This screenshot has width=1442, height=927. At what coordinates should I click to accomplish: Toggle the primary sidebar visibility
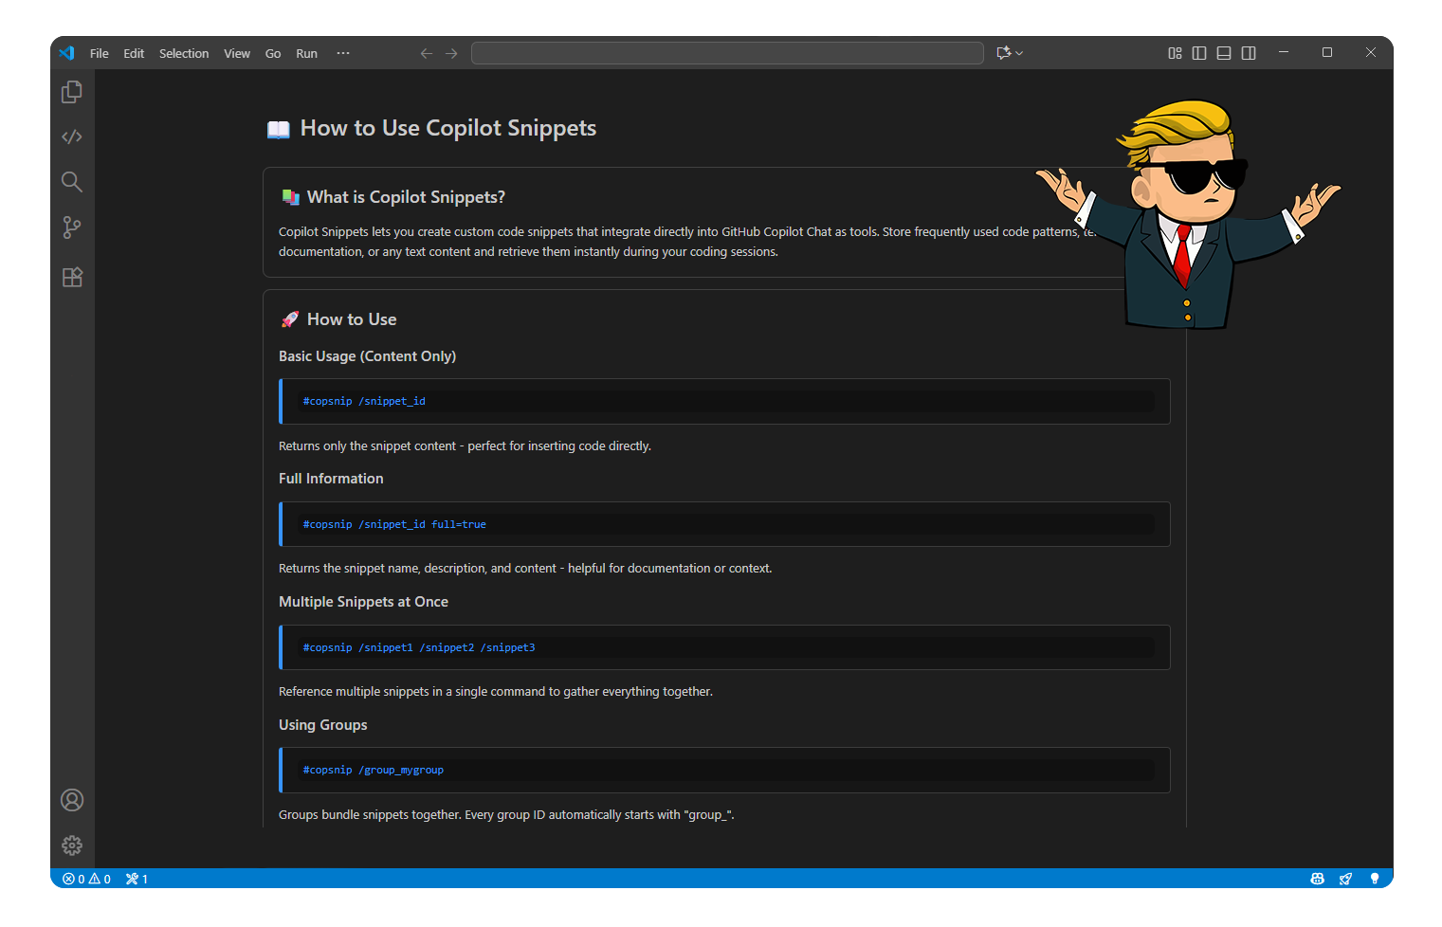click(1198, 52)
